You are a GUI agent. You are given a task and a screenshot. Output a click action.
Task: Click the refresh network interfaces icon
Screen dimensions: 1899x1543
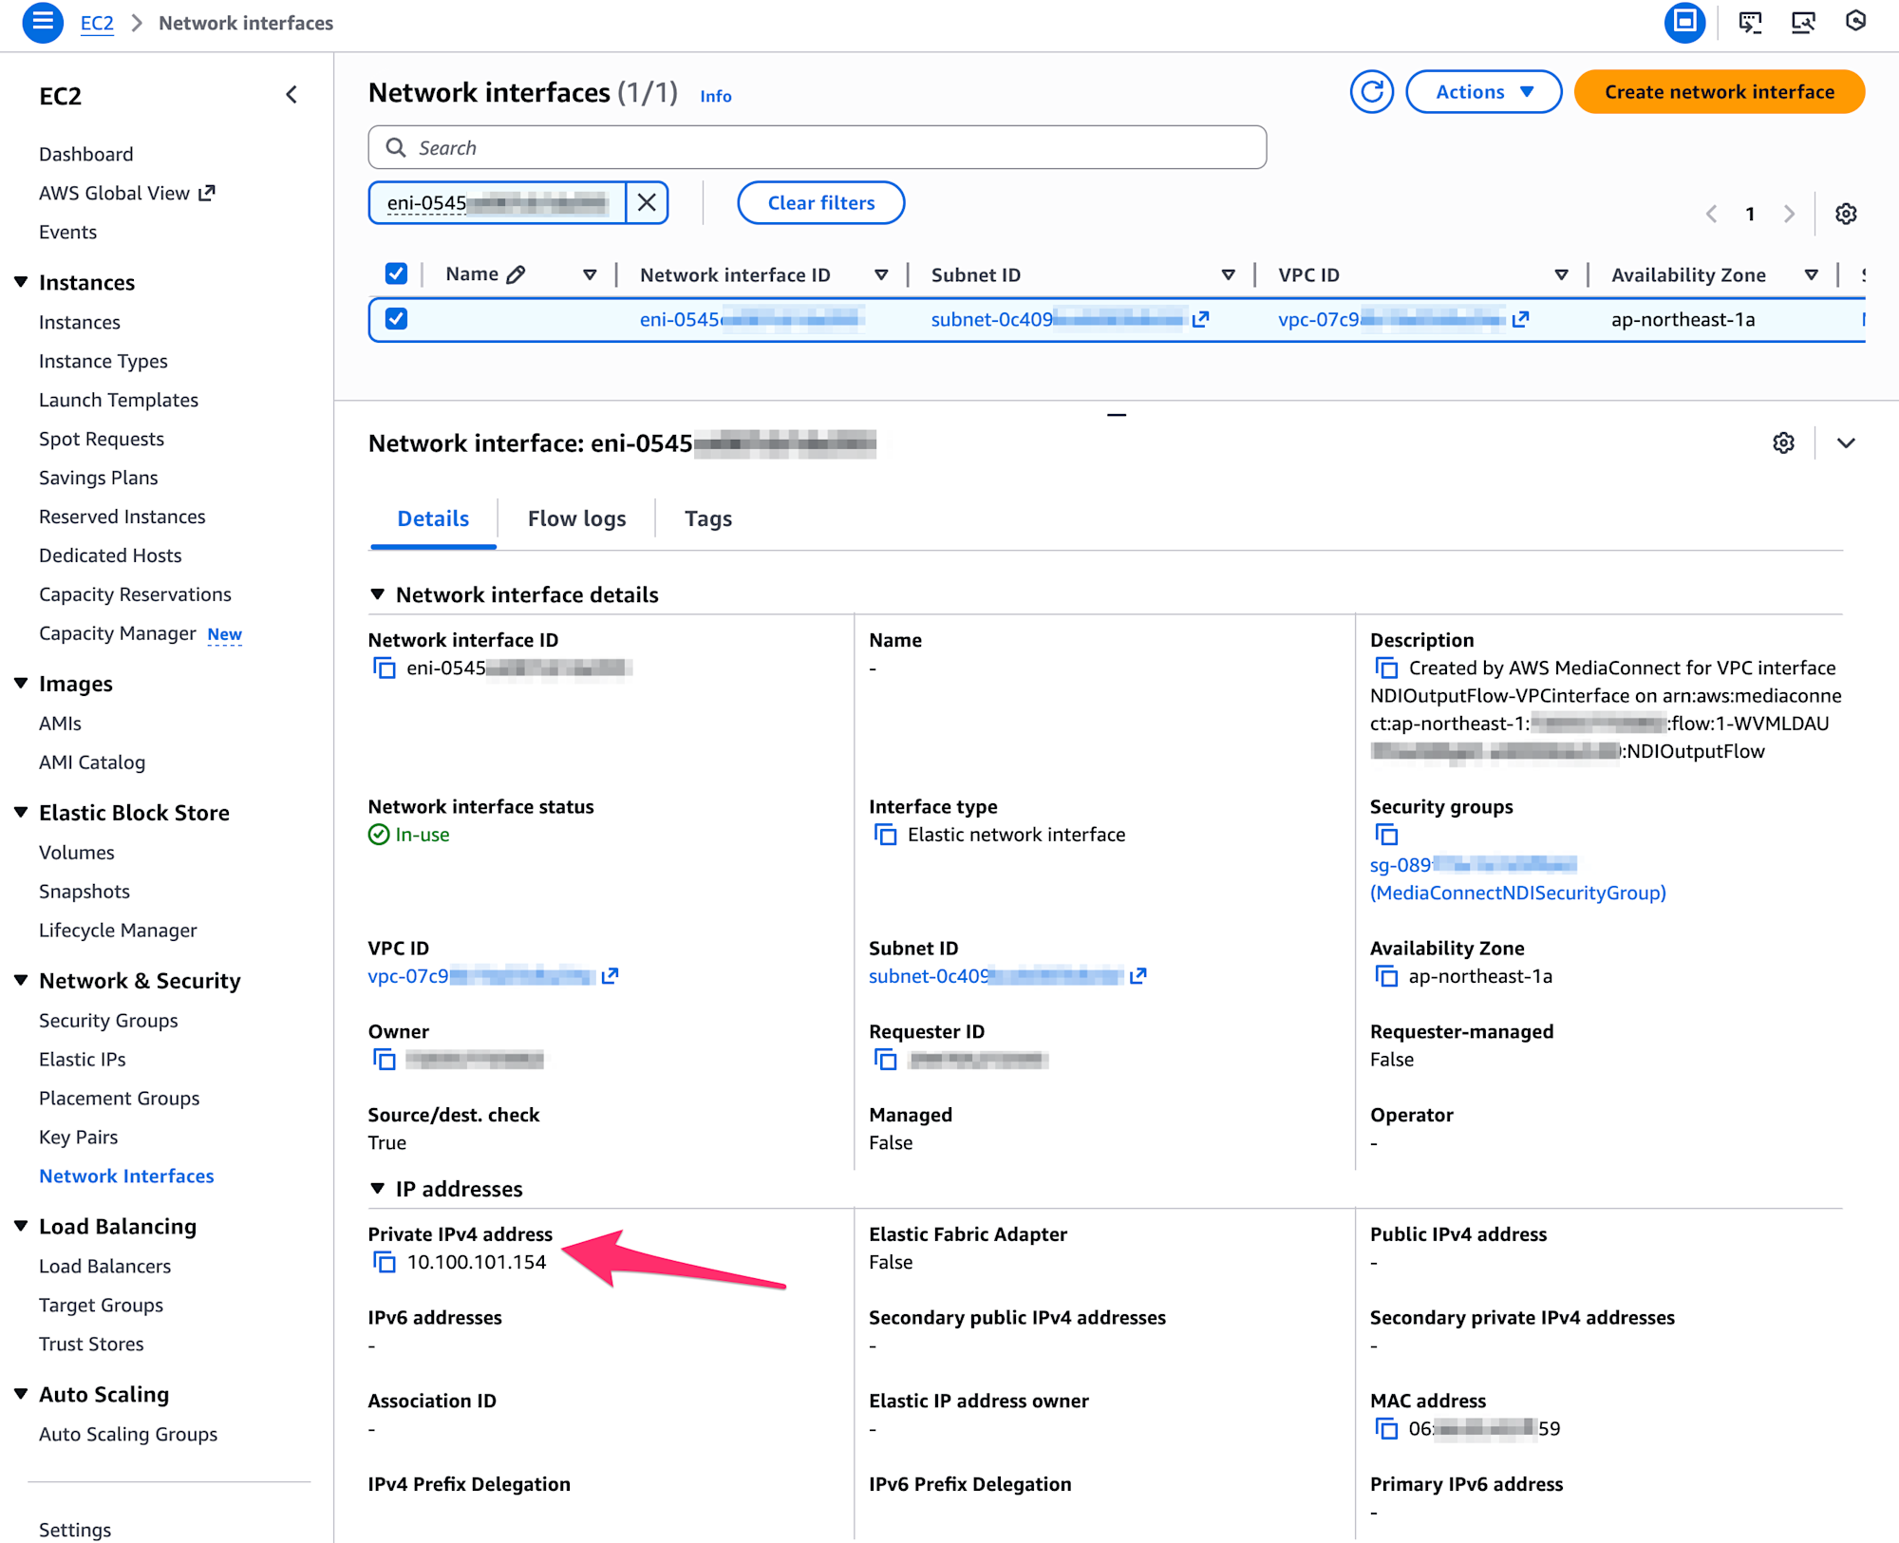[x=1371, y=92]
